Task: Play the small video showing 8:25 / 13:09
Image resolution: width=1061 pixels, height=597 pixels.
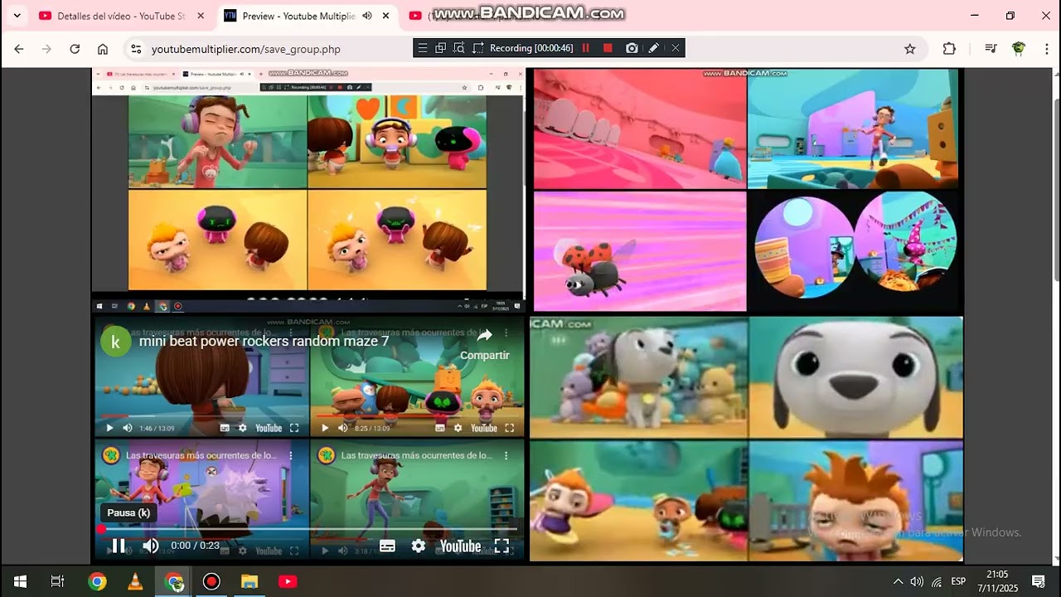Action: coord(325,428)
